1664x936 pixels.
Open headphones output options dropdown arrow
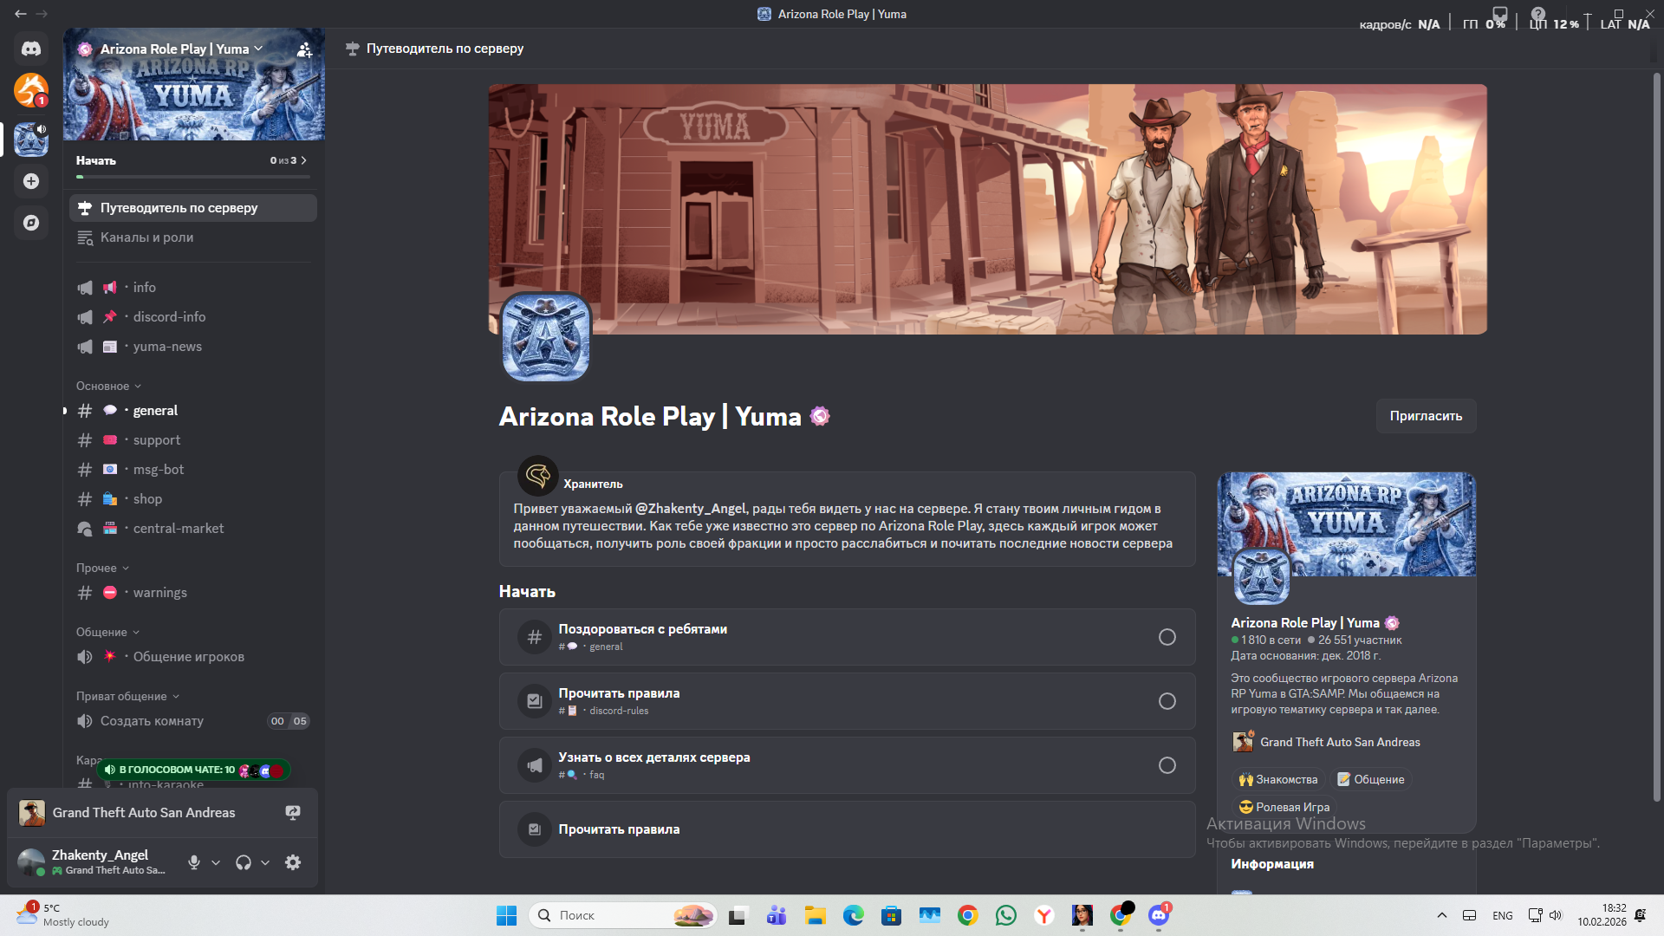pyautogui.click(x=265, y=862)
